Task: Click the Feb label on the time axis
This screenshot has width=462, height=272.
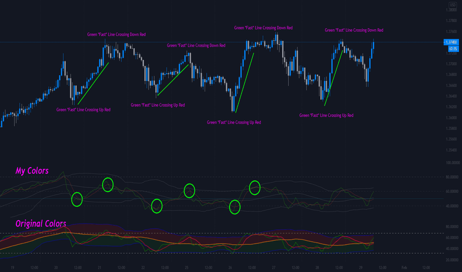Action: (x=404, y=268)
